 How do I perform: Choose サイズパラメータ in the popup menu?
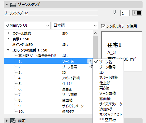tap(108, 104)
